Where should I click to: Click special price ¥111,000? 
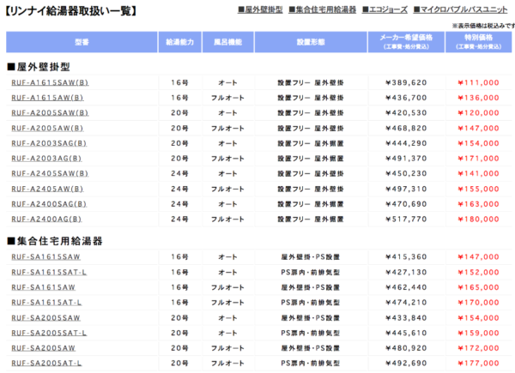click(479, 82)
